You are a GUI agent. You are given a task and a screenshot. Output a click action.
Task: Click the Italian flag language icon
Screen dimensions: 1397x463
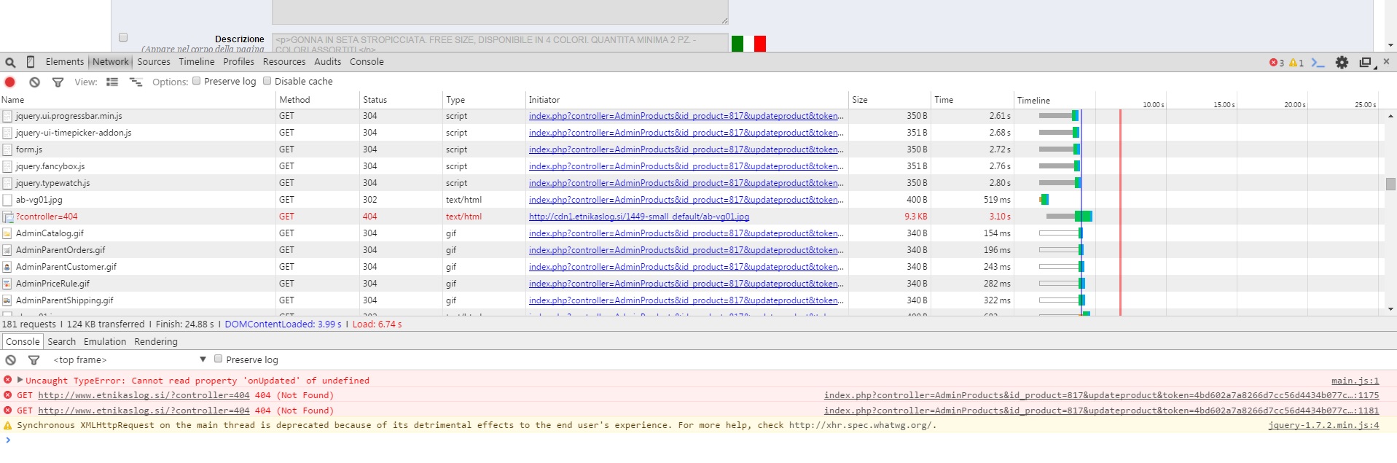748,44
